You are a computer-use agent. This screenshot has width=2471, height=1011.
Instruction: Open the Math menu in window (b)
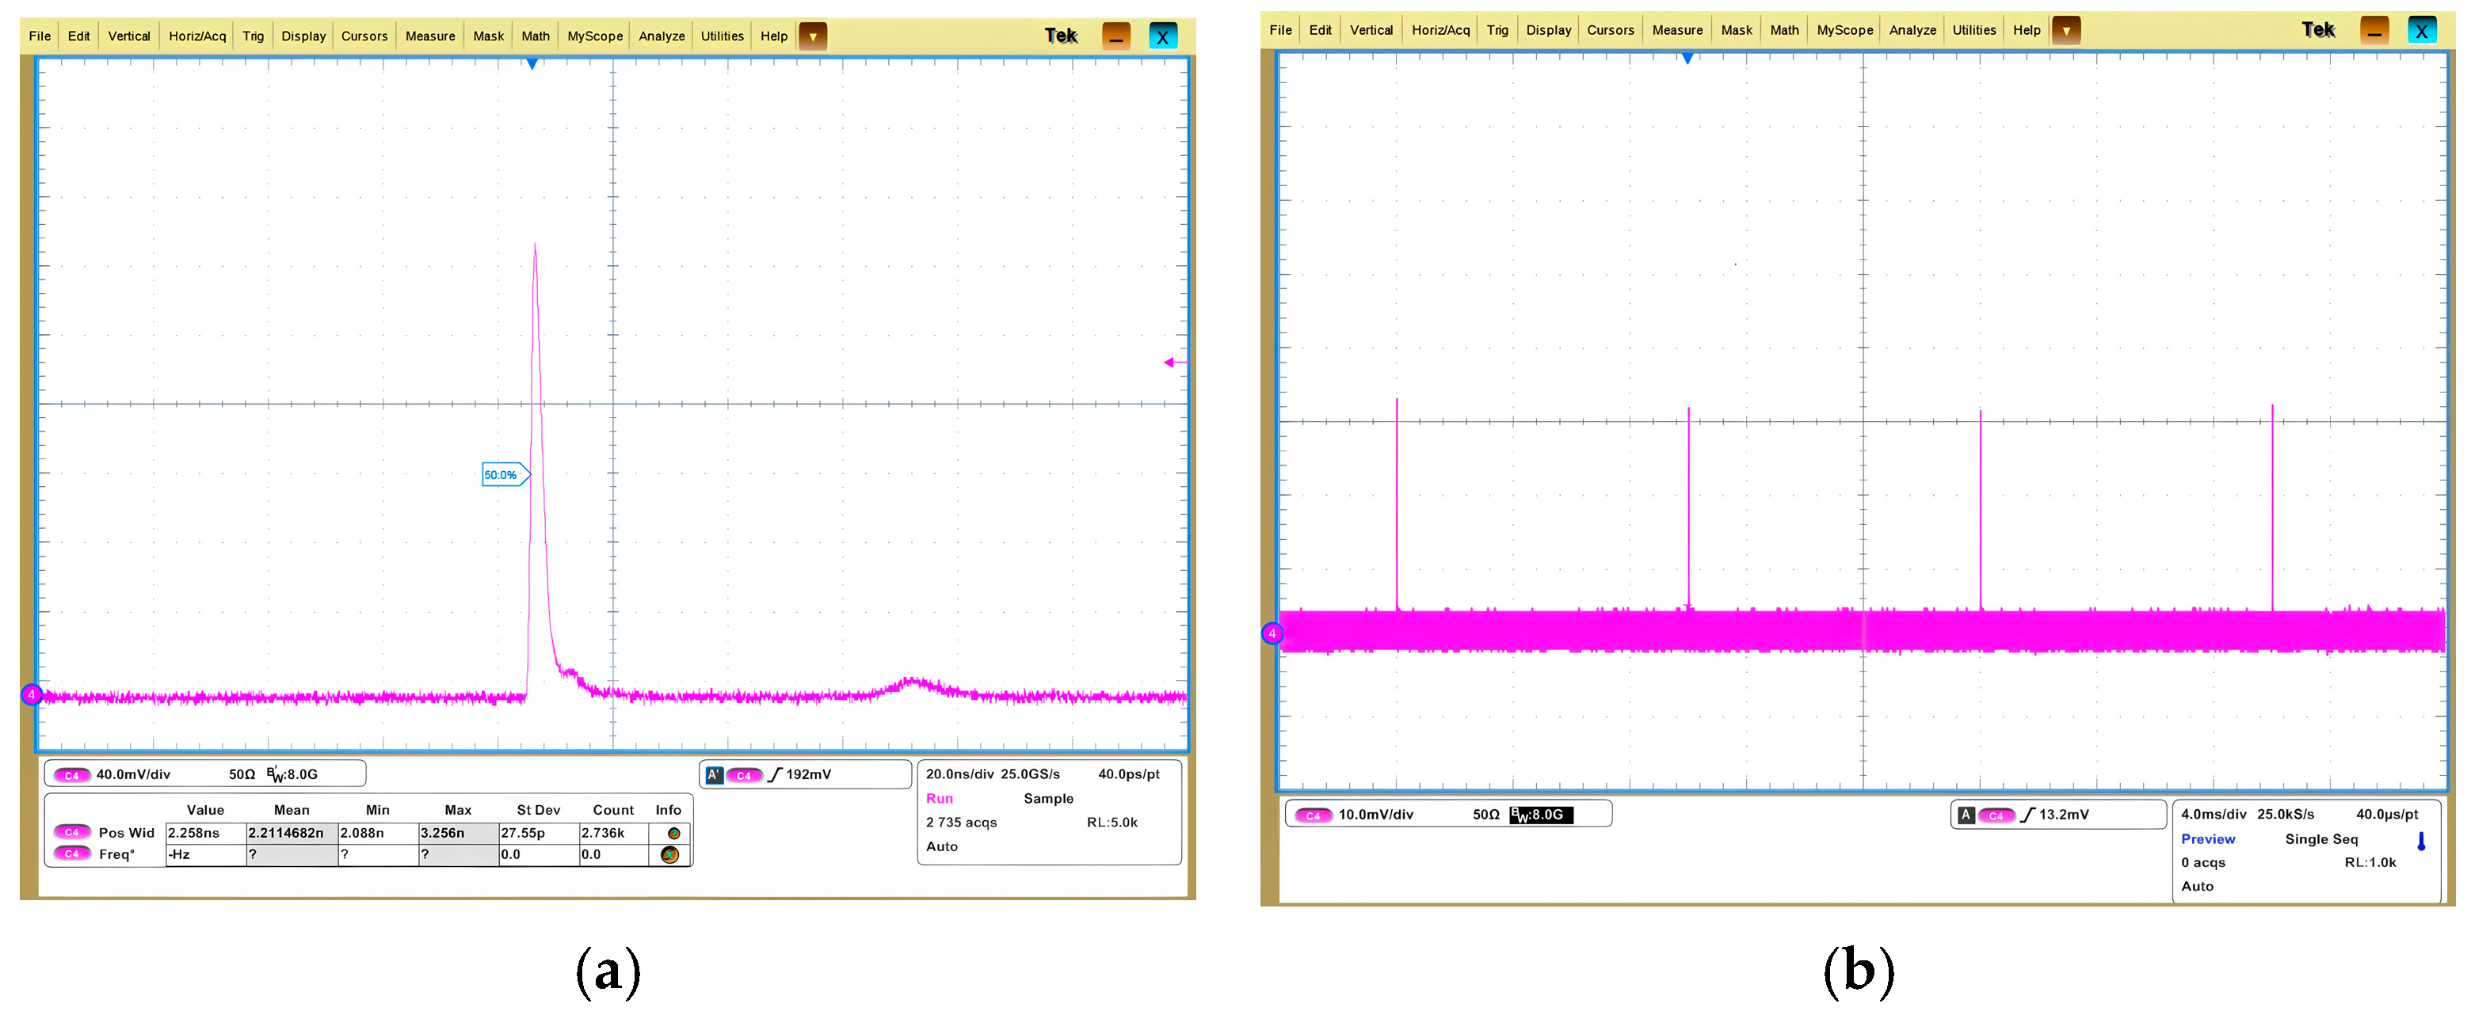click(1784, 31)
